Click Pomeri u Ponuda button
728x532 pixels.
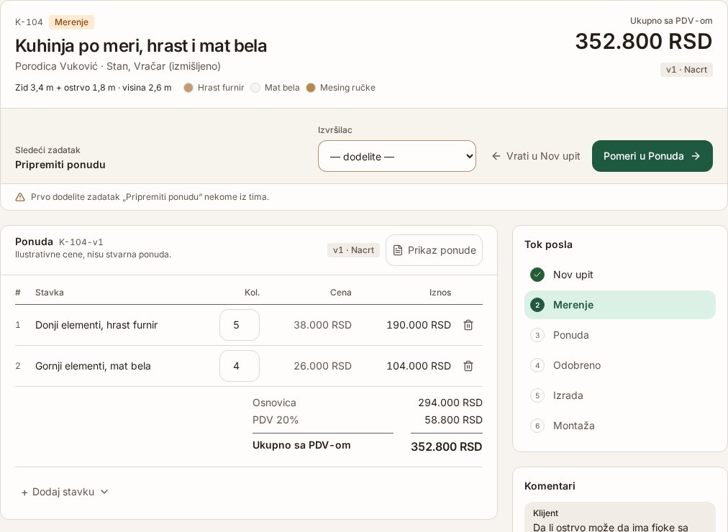coord(652,156)
